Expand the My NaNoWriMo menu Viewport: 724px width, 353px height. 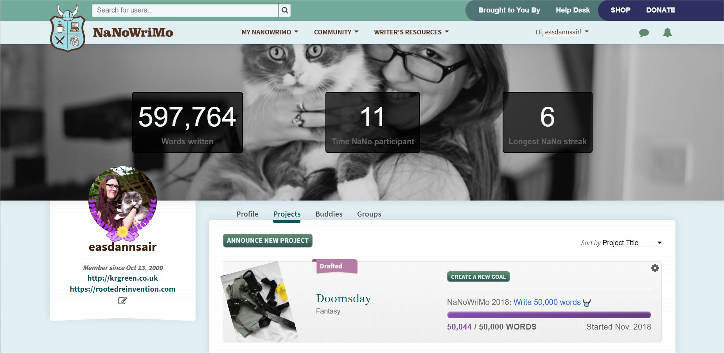270,32
